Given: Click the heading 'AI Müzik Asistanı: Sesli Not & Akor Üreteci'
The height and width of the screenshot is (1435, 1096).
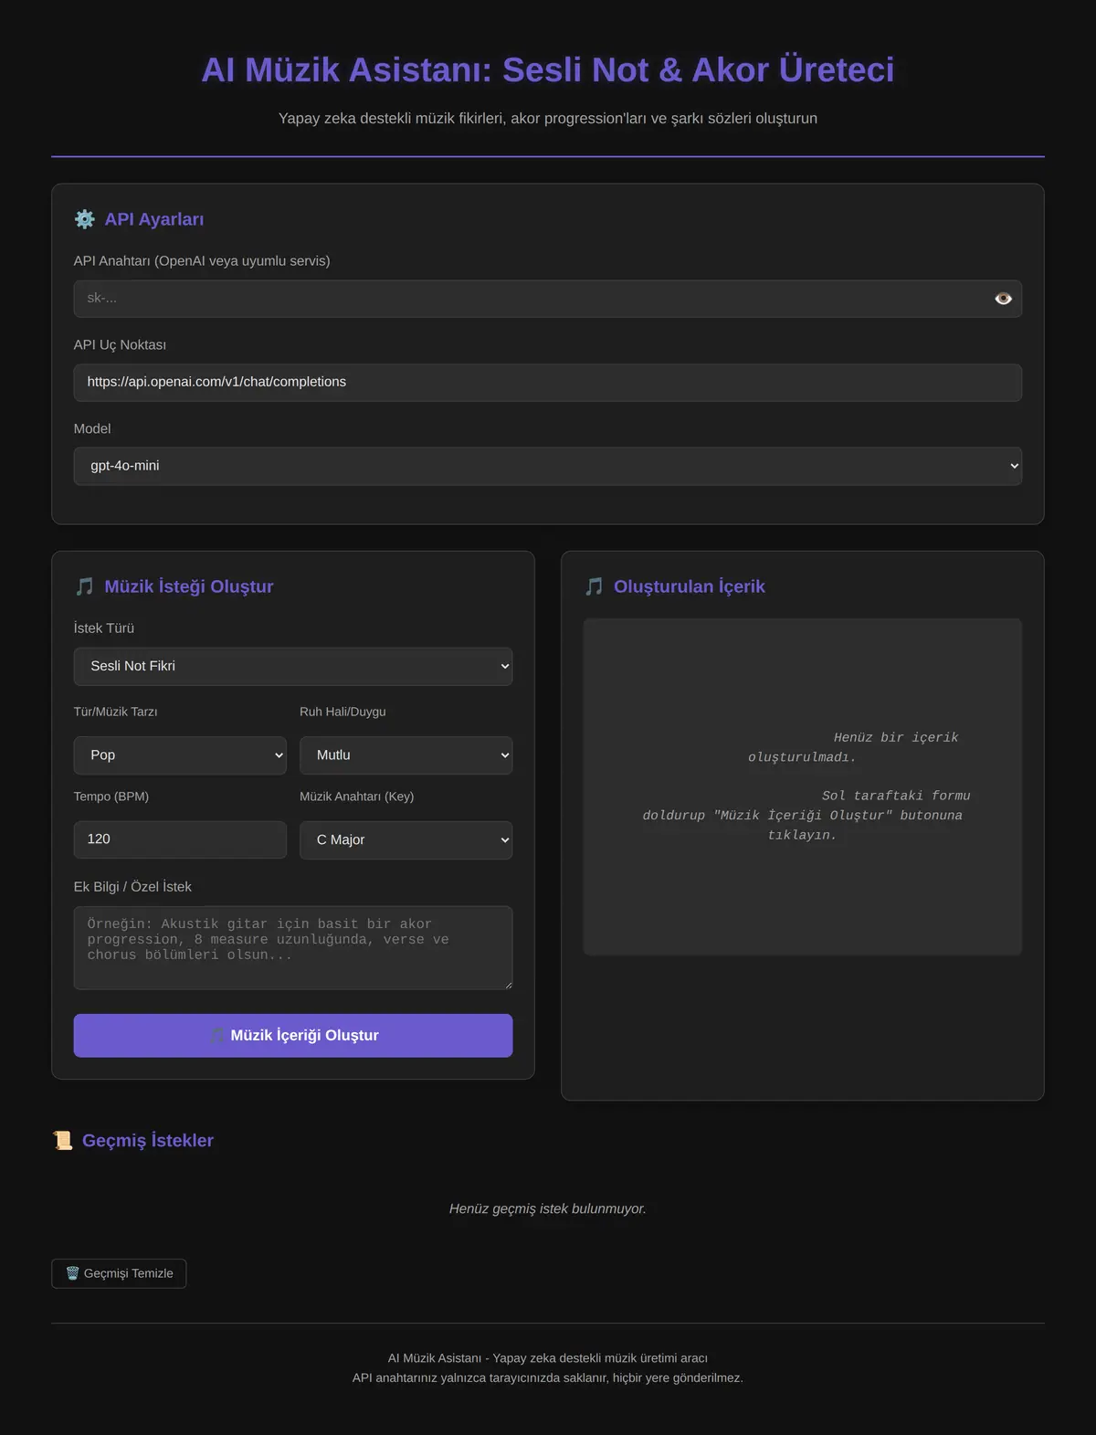Looking at the screenshot, I should tap(548, 69).
